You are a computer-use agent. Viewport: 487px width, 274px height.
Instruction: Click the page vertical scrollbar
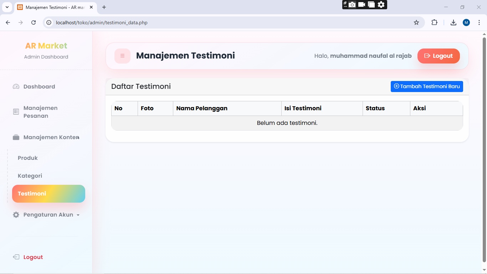484,143
